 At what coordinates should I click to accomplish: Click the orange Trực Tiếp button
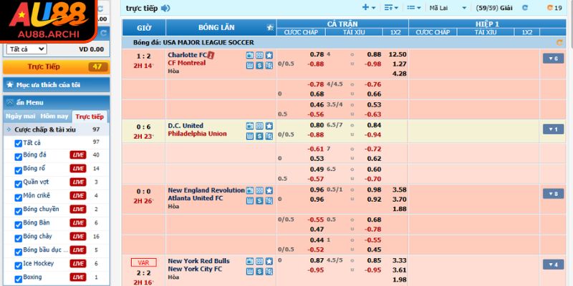[x=56, y=66]
